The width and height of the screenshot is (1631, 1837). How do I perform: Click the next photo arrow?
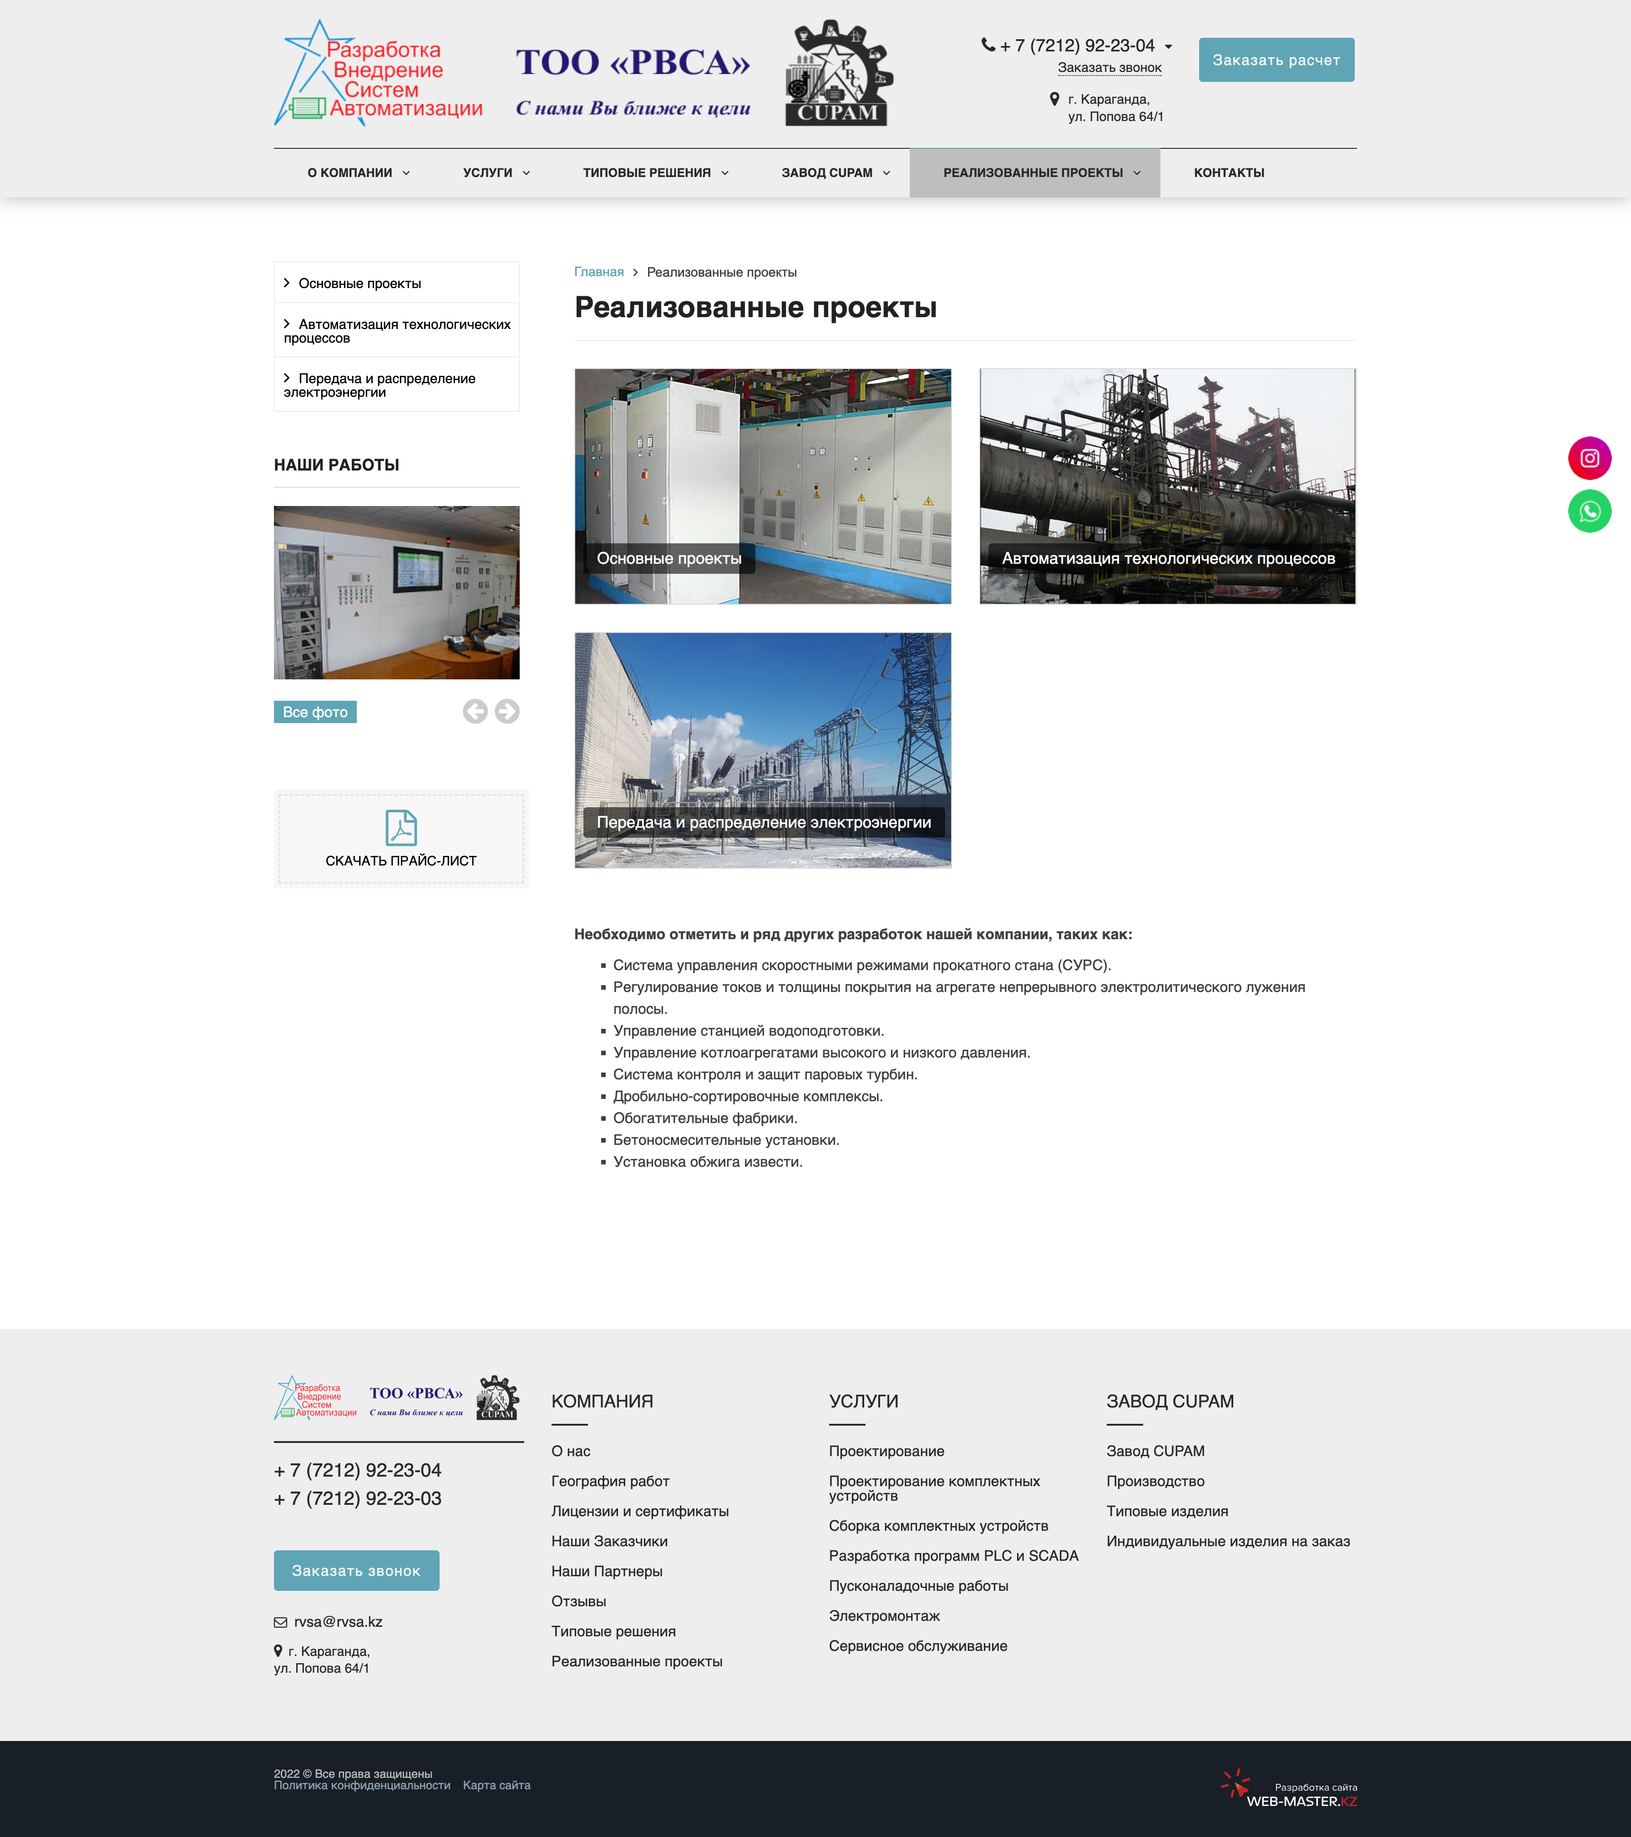click(x=507, y=711)
